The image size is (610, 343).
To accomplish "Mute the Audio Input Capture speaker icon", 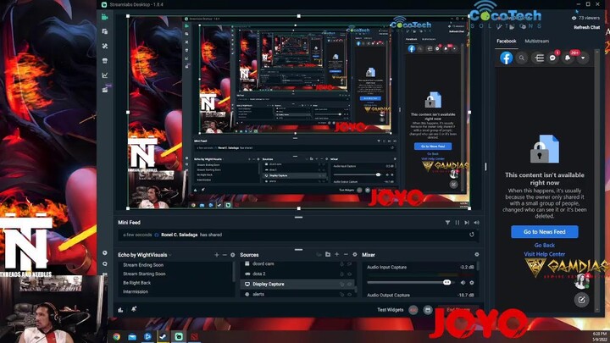I will click(463, 282).
